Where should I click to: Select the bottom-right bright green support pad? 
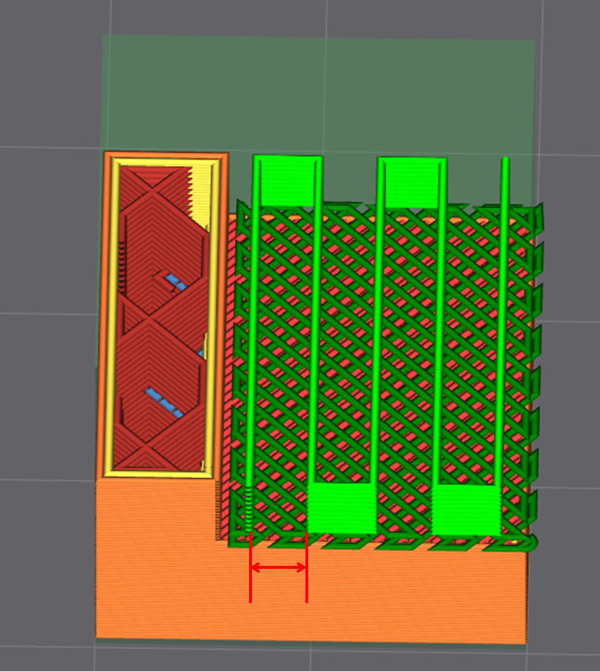pyautogui.click(x=467, y=510)
